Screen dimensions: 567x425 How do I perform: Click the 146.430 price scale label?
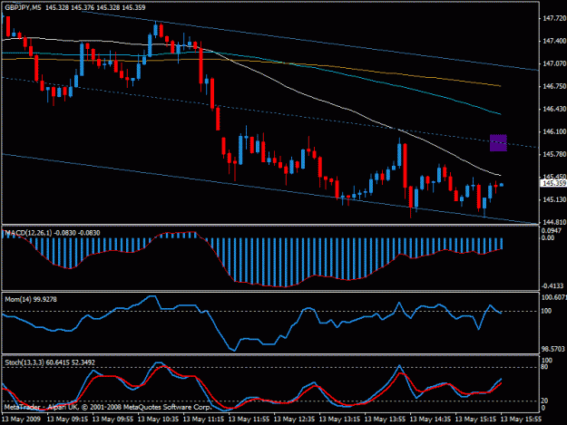(x=554, y=109)
